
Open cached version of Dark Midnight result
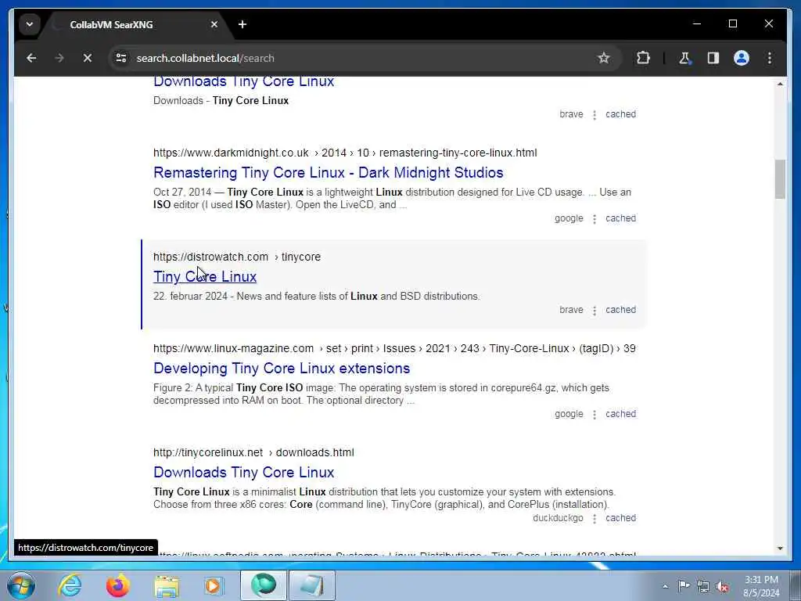[620, 218]
